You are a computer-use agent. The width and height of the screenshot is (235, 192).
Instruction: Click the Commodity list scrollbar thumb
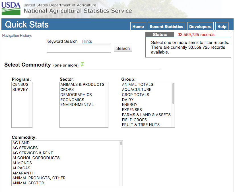[121, 143]
